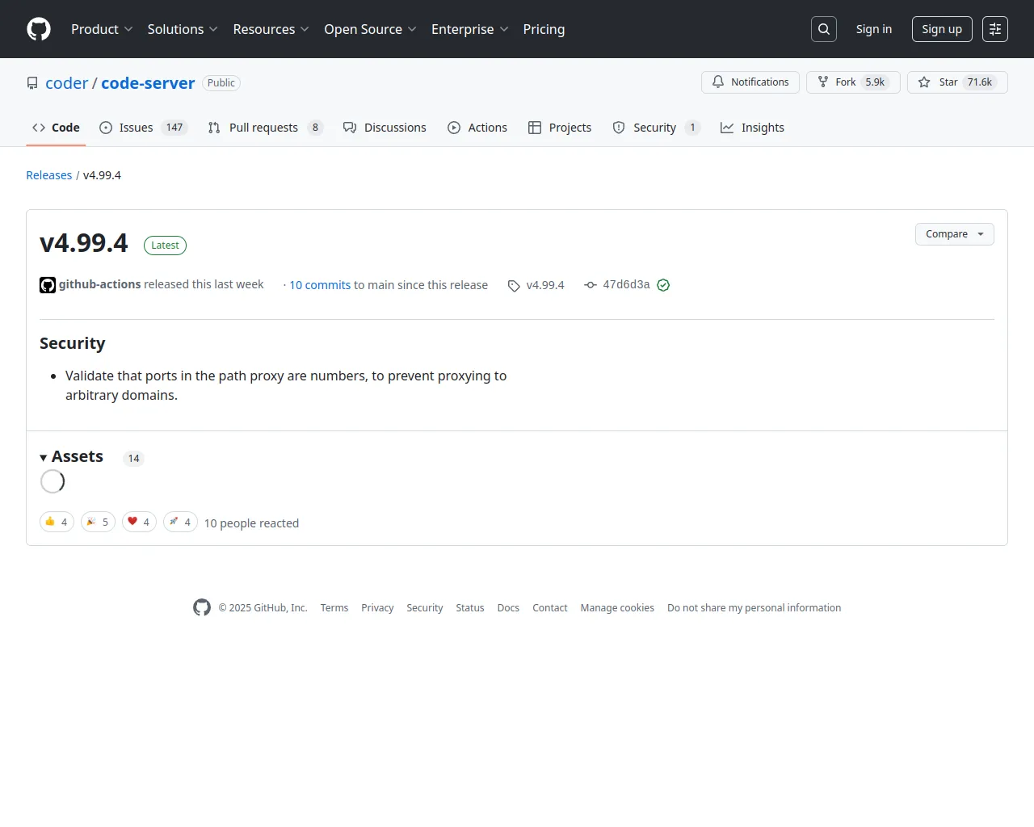Click the Star icon

click(924, 82)
